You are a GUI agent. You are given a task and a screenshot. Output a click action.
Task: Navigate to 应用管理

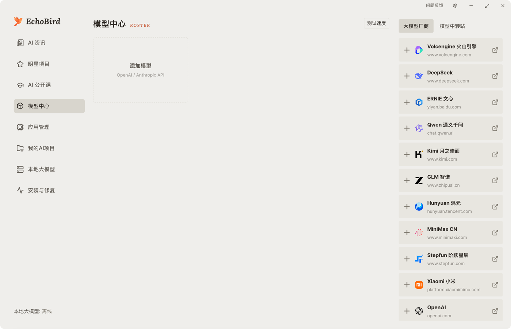(49, 127)
